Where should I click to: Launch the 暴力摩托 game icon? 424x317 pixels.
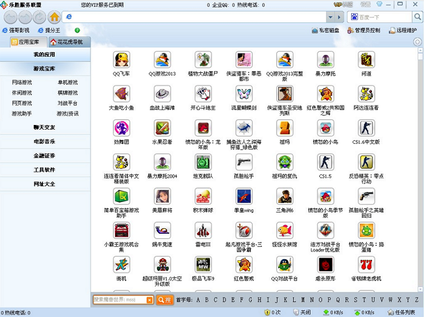click(x=325, y=60)
